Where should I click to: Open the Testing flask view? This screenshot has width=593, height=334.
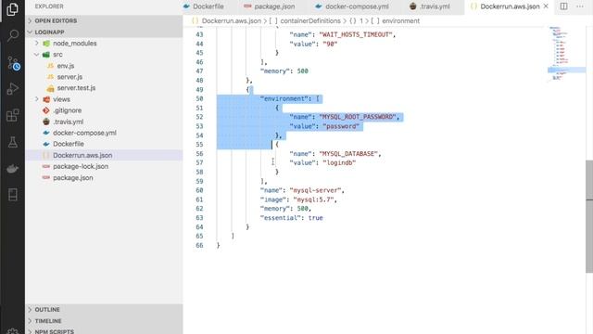tap(12, 142)
